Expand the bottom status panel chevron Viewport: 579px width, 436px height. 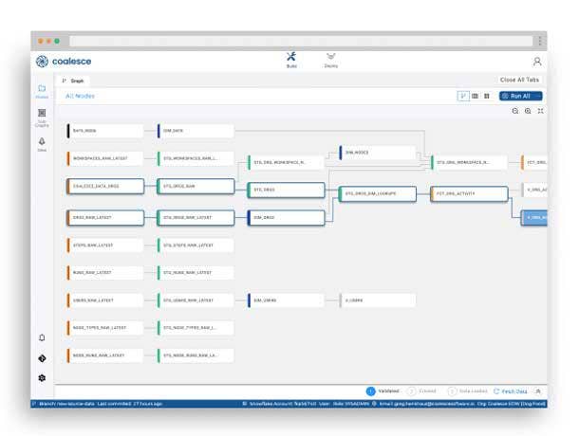pyautogui.click(x=538, y=391)
